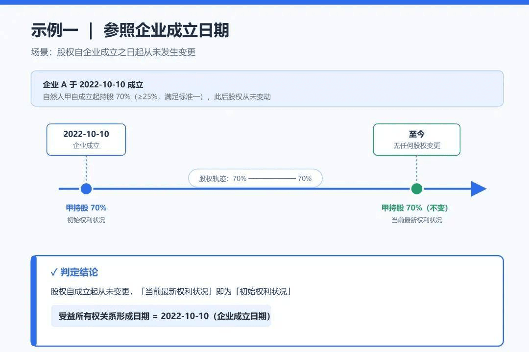529x352 pixels.
Task: Click the 判定结论 checkmark icon
Action: (54, 272)
